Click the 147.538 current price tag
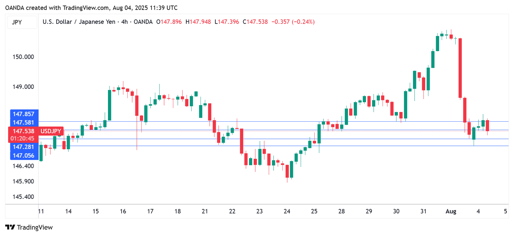This screenshot has height=236, width=514. point(23,131)
